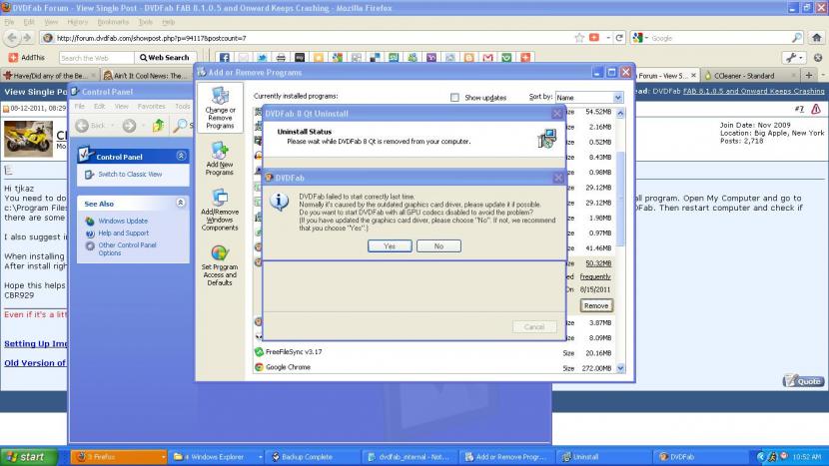Click the email envelope icon in AddThis toolbar
Image resolution: width=829 pixels, height=466 pixels.
(243, 58)
